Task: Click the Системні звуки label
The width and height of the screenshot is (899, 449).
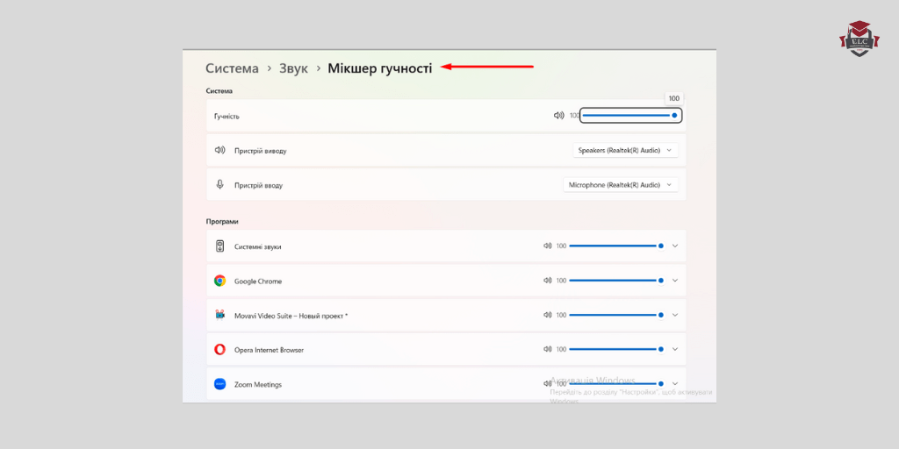Action: coord(257,246)
